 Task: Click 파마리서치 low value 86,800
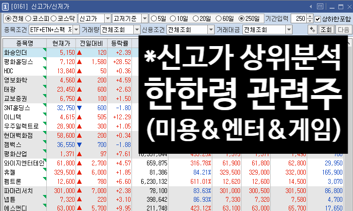[x=334, y=191]
